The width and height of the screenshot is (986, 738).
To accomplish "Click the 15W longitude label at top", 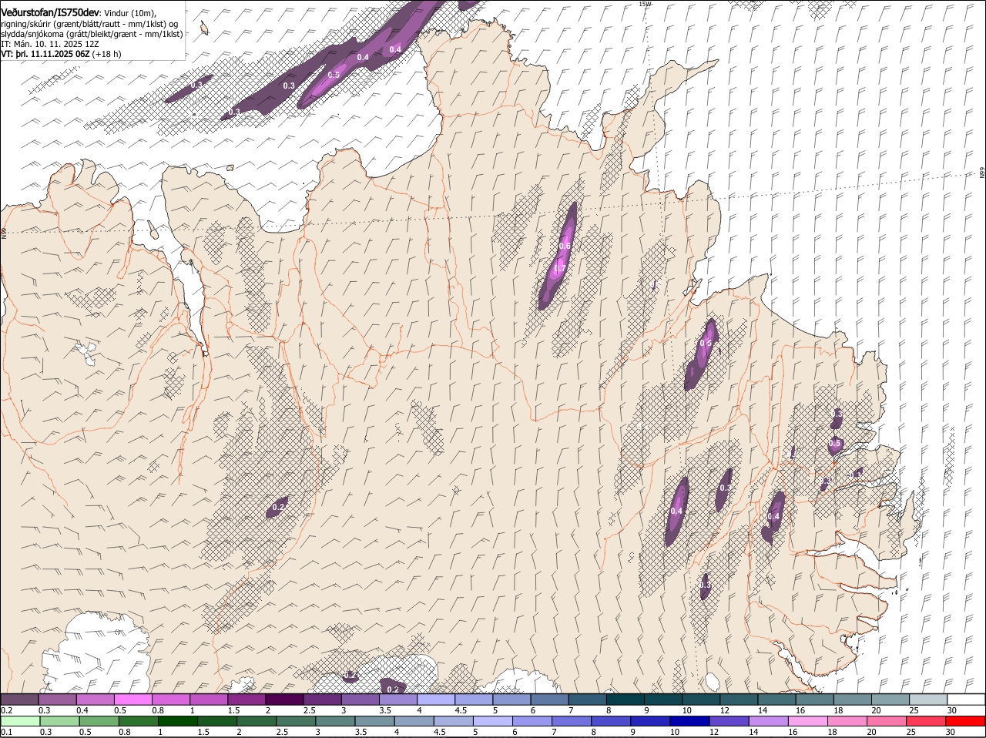I will 646,4.
